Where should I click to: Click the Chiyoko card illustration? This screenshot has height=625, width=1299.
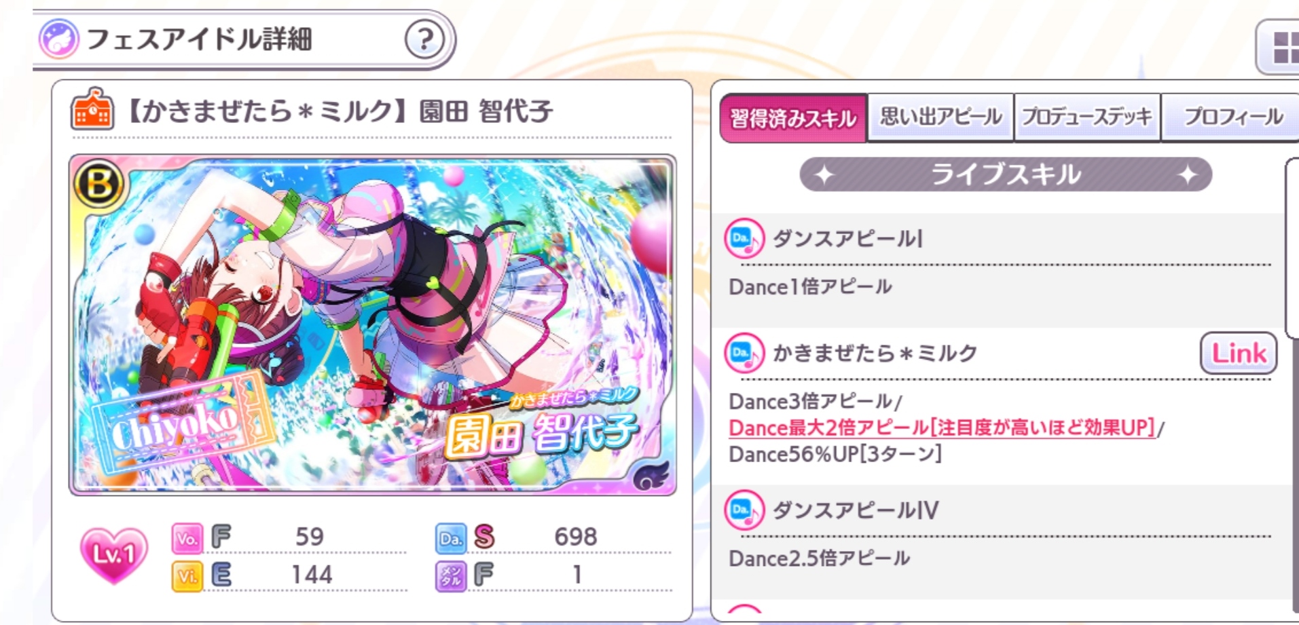click(x=372, y=324)
